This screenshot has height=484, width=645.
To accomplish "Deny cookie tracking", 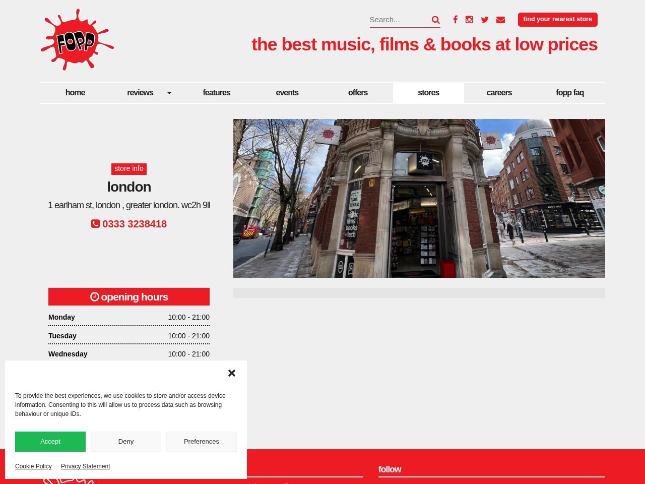I will pyautogui.click(x=126, y=441).
